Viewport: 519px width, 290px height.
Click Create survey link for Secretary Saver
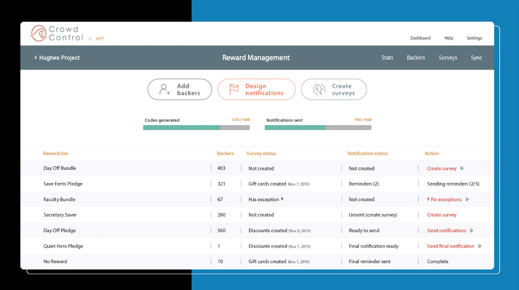tap(442, 215)
